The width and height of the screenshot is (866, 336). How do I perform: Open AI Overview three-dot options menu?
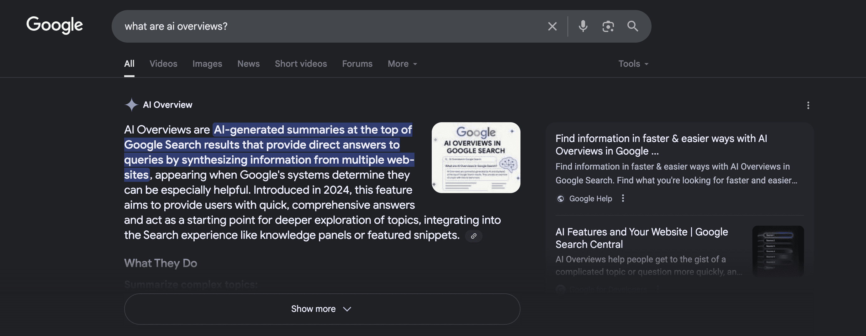pyautogui.click(x=808, y=106)
